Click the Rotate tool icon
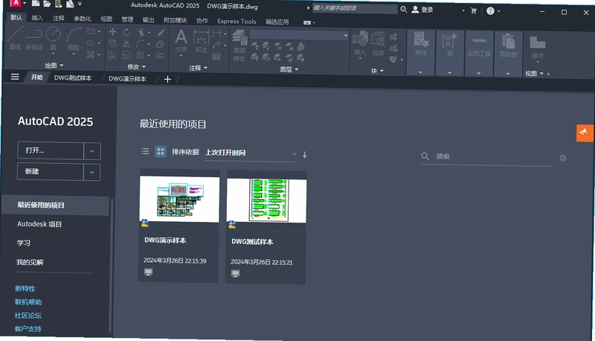The image size is (595, 341). pyautogui.click(x=126, y=32)
